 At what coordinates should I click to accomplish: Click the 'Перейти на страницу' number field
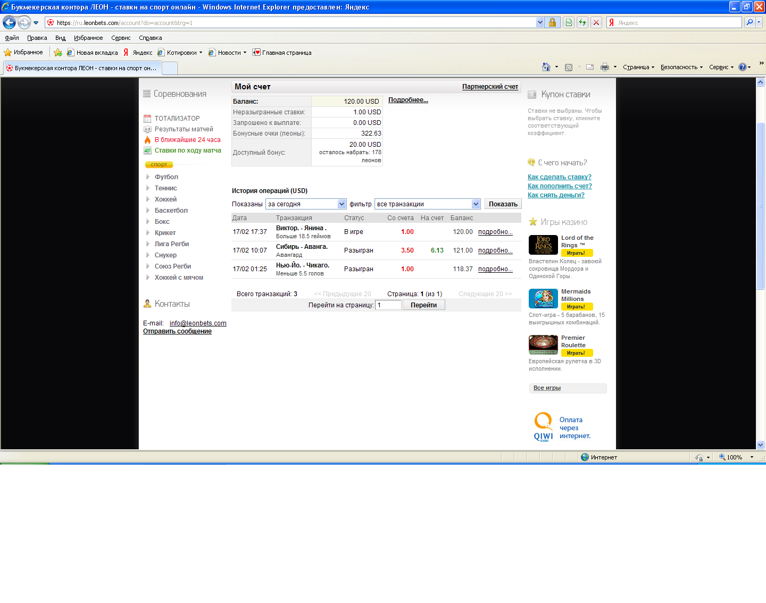point(388,305)
